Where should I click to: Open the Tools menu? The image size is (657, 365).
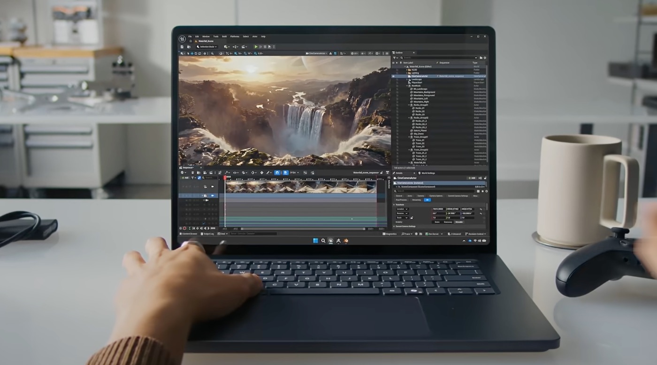tap(216, 36)
